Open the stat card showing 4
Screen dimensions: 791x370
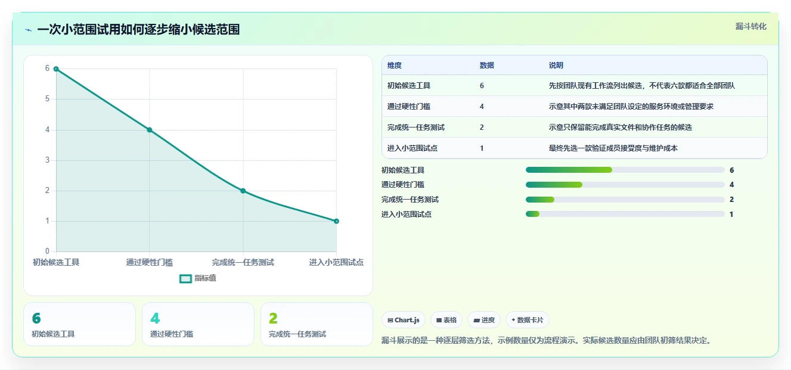click(x=198, y=324)
